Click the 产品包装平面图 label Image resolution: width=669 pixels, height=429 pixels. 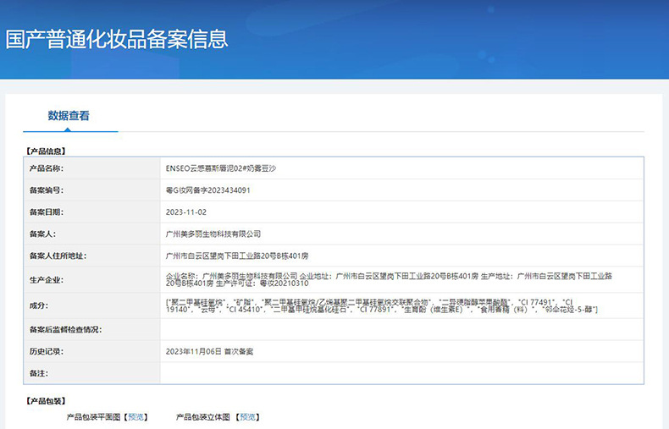(x=94, y=416)
